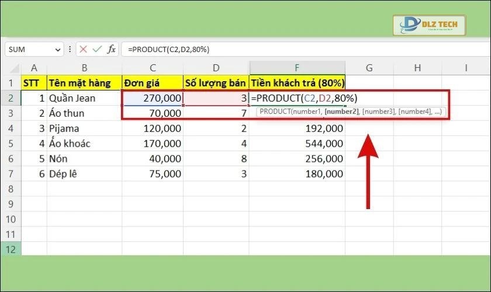Click the cell with price 170,000
491x292 pixels.
pyautogui.click(x=153, y=143)
